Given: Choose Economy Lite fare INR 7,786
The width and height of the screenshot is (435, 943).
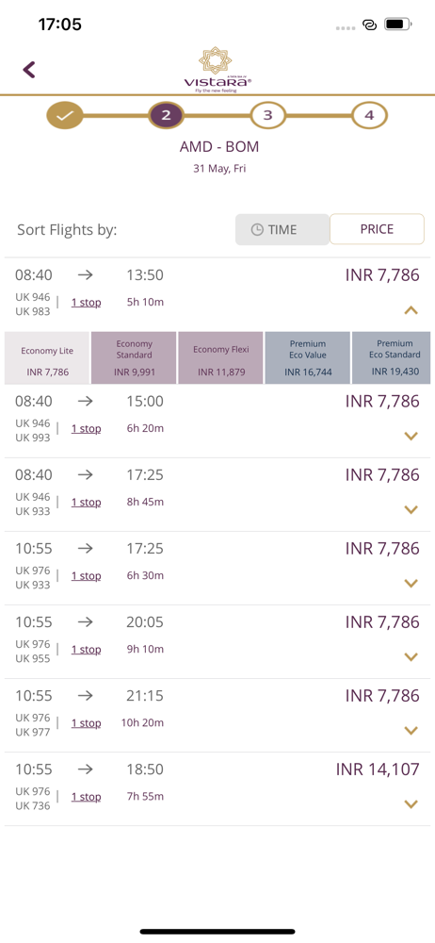Looking at the screenshot, I should pyautogui.click(x=47, y=357).
